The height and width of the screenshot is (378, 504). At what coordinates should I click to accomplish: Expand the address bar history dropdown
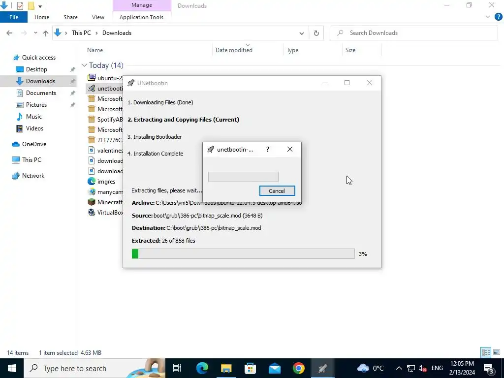[x=302, y=33]
